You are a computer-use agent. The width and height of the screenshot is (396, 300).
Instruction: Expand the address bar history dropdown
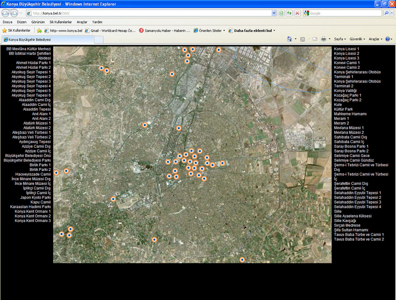(x=274, y=13)
